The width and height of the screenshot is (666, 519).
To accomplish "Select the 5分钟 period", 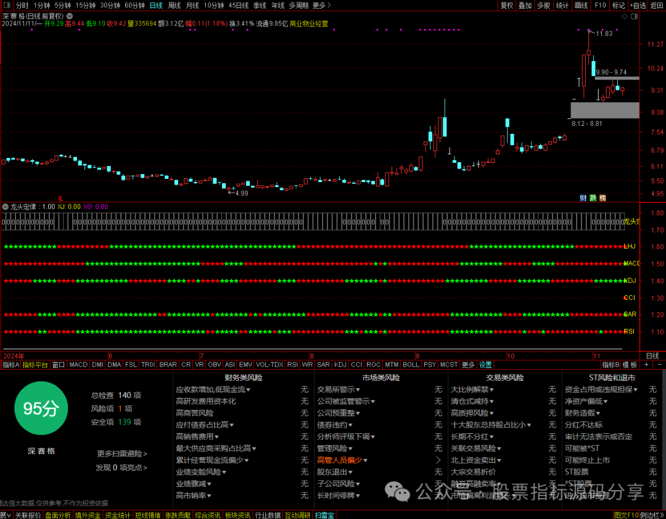I will (x=62, y=6).
